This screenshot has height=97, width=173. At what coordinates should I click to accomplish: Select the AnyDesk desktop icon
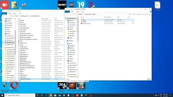click(x=5, y=5)
